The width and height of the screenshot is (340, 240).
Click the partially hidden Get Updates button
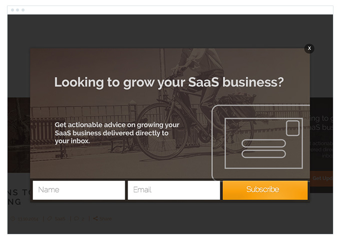[321, 178]
